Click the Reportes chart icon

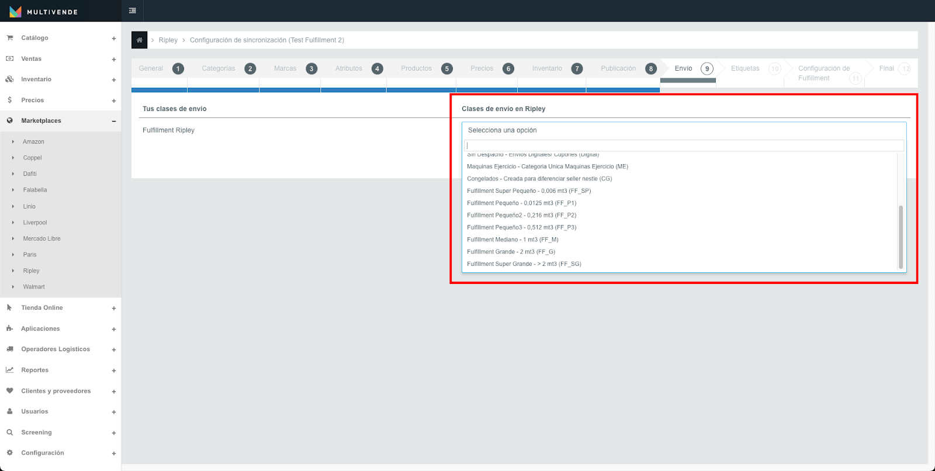(9, 370)
